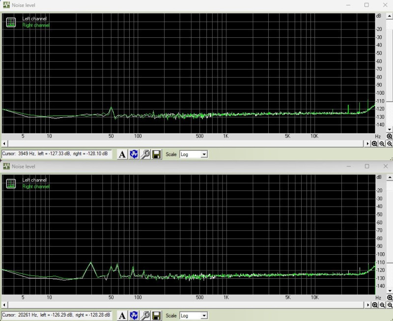Click the upper Noise level title bar app icon
This screenshot has height=321, width=393.
[x=6, y=5]
